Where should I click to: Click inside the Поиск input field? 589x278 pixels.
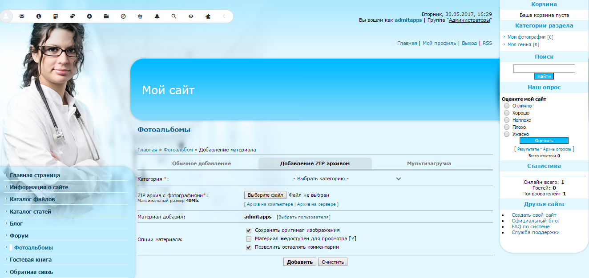click(544, 68)
